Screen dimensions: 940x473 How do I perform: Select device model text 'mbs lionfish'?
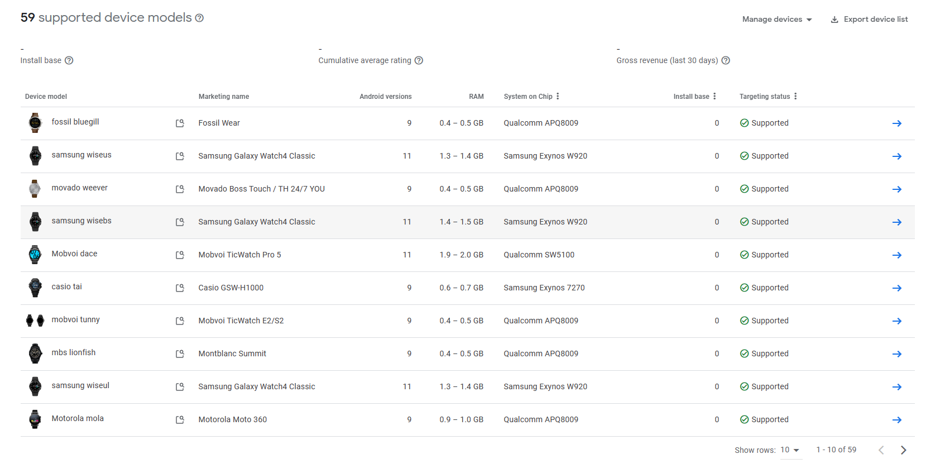click(74, 353)
